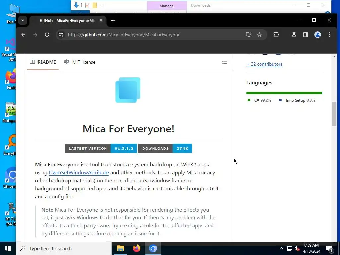Open the README outline list icon
340x255 pixels.
tap(224, 62)
